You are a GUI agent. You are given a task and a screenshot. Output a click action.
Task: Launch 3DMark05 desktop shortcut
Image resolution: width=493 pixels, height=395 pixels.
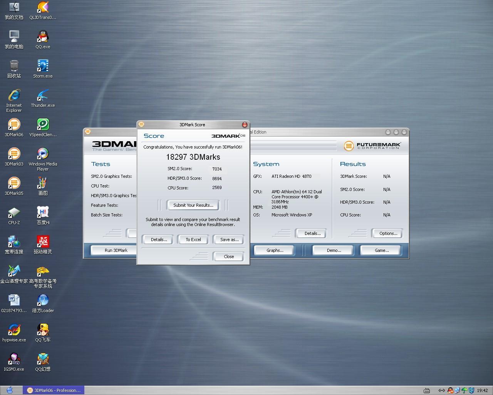tap(14, 186)
